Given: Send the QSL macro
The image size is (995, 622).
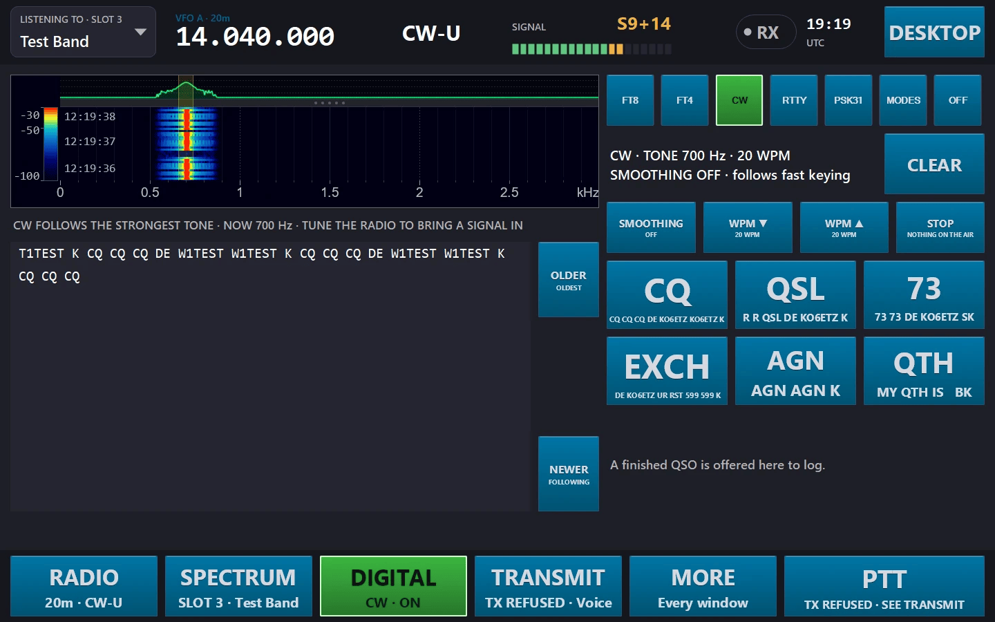Looking at the screenshot, I should [795, 294].
